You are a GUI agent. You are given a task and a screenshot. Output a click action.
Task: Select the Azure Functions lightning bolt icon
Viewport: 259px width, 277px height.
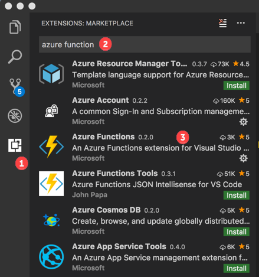51,146
